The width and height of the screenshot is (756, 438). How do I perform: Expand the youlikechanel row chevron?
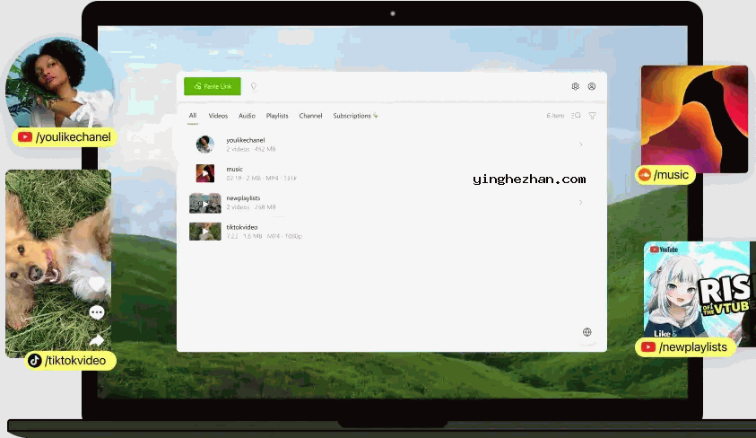pyautogui.click(x=581, y=145)
